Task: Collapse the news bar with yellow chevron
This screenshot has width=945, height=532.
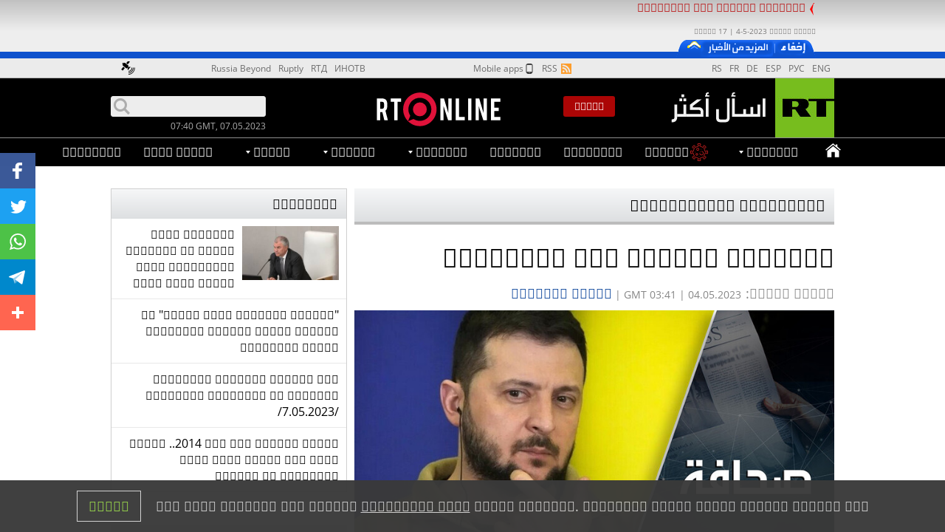Action: 694,46
